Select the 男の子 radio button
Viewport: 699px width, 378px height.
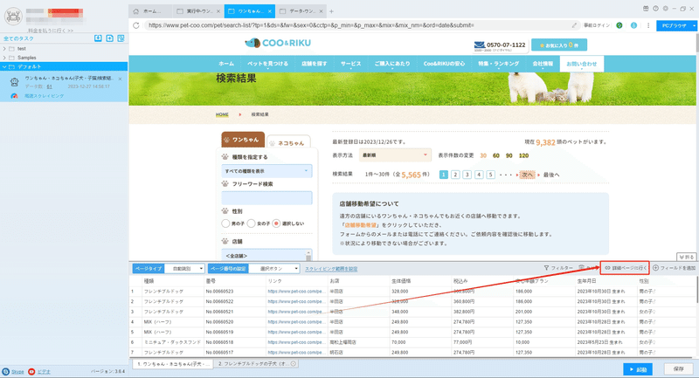click(x=225, y=223)
